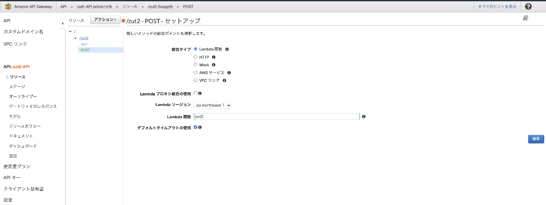
Task: Click the orange status dot before /zut2 title
Action: pyautogui.click(x=123, y=21)
